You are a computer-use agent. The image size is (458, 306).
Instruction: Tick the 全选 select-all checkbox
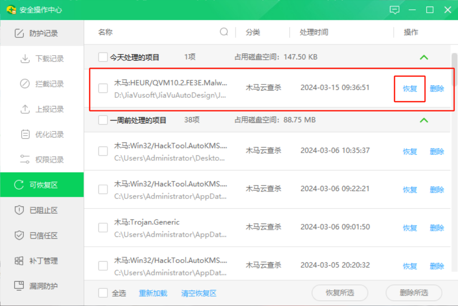(x=103, y=293)
